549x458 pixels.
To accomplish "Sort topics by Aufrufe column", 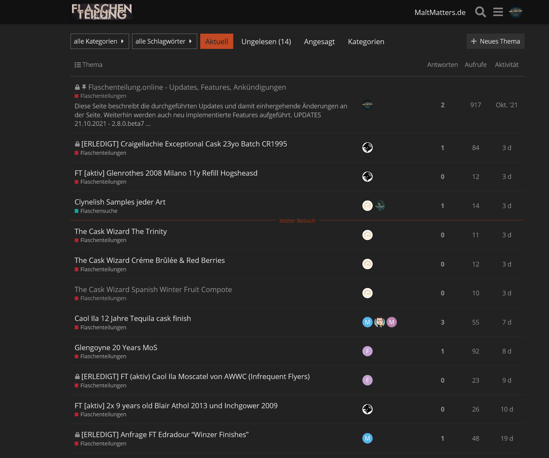I will [475, 65].
